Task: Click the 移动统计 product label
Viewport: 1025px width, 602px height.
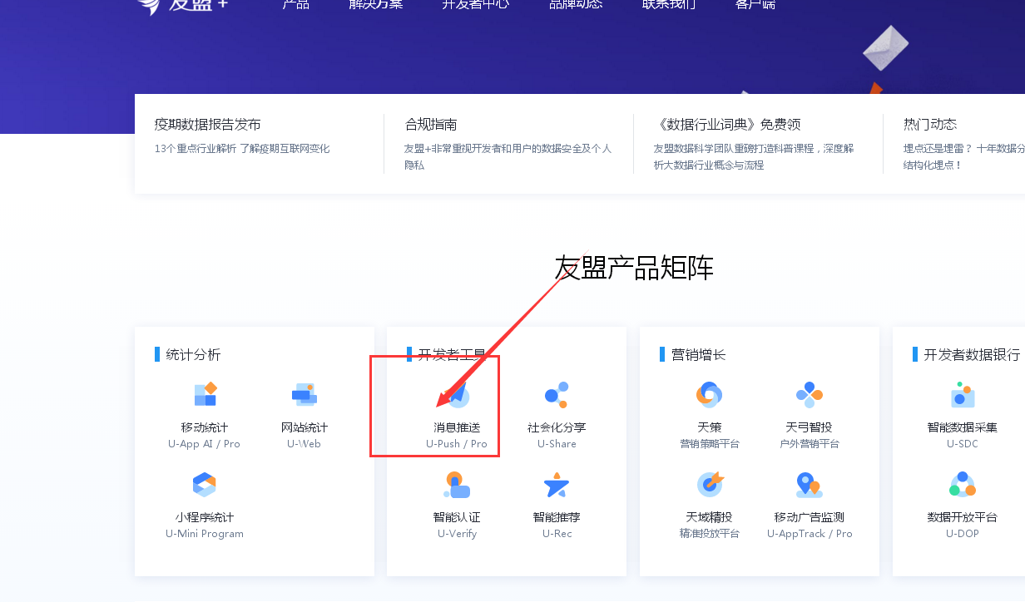Action: (x=204, y=427)
